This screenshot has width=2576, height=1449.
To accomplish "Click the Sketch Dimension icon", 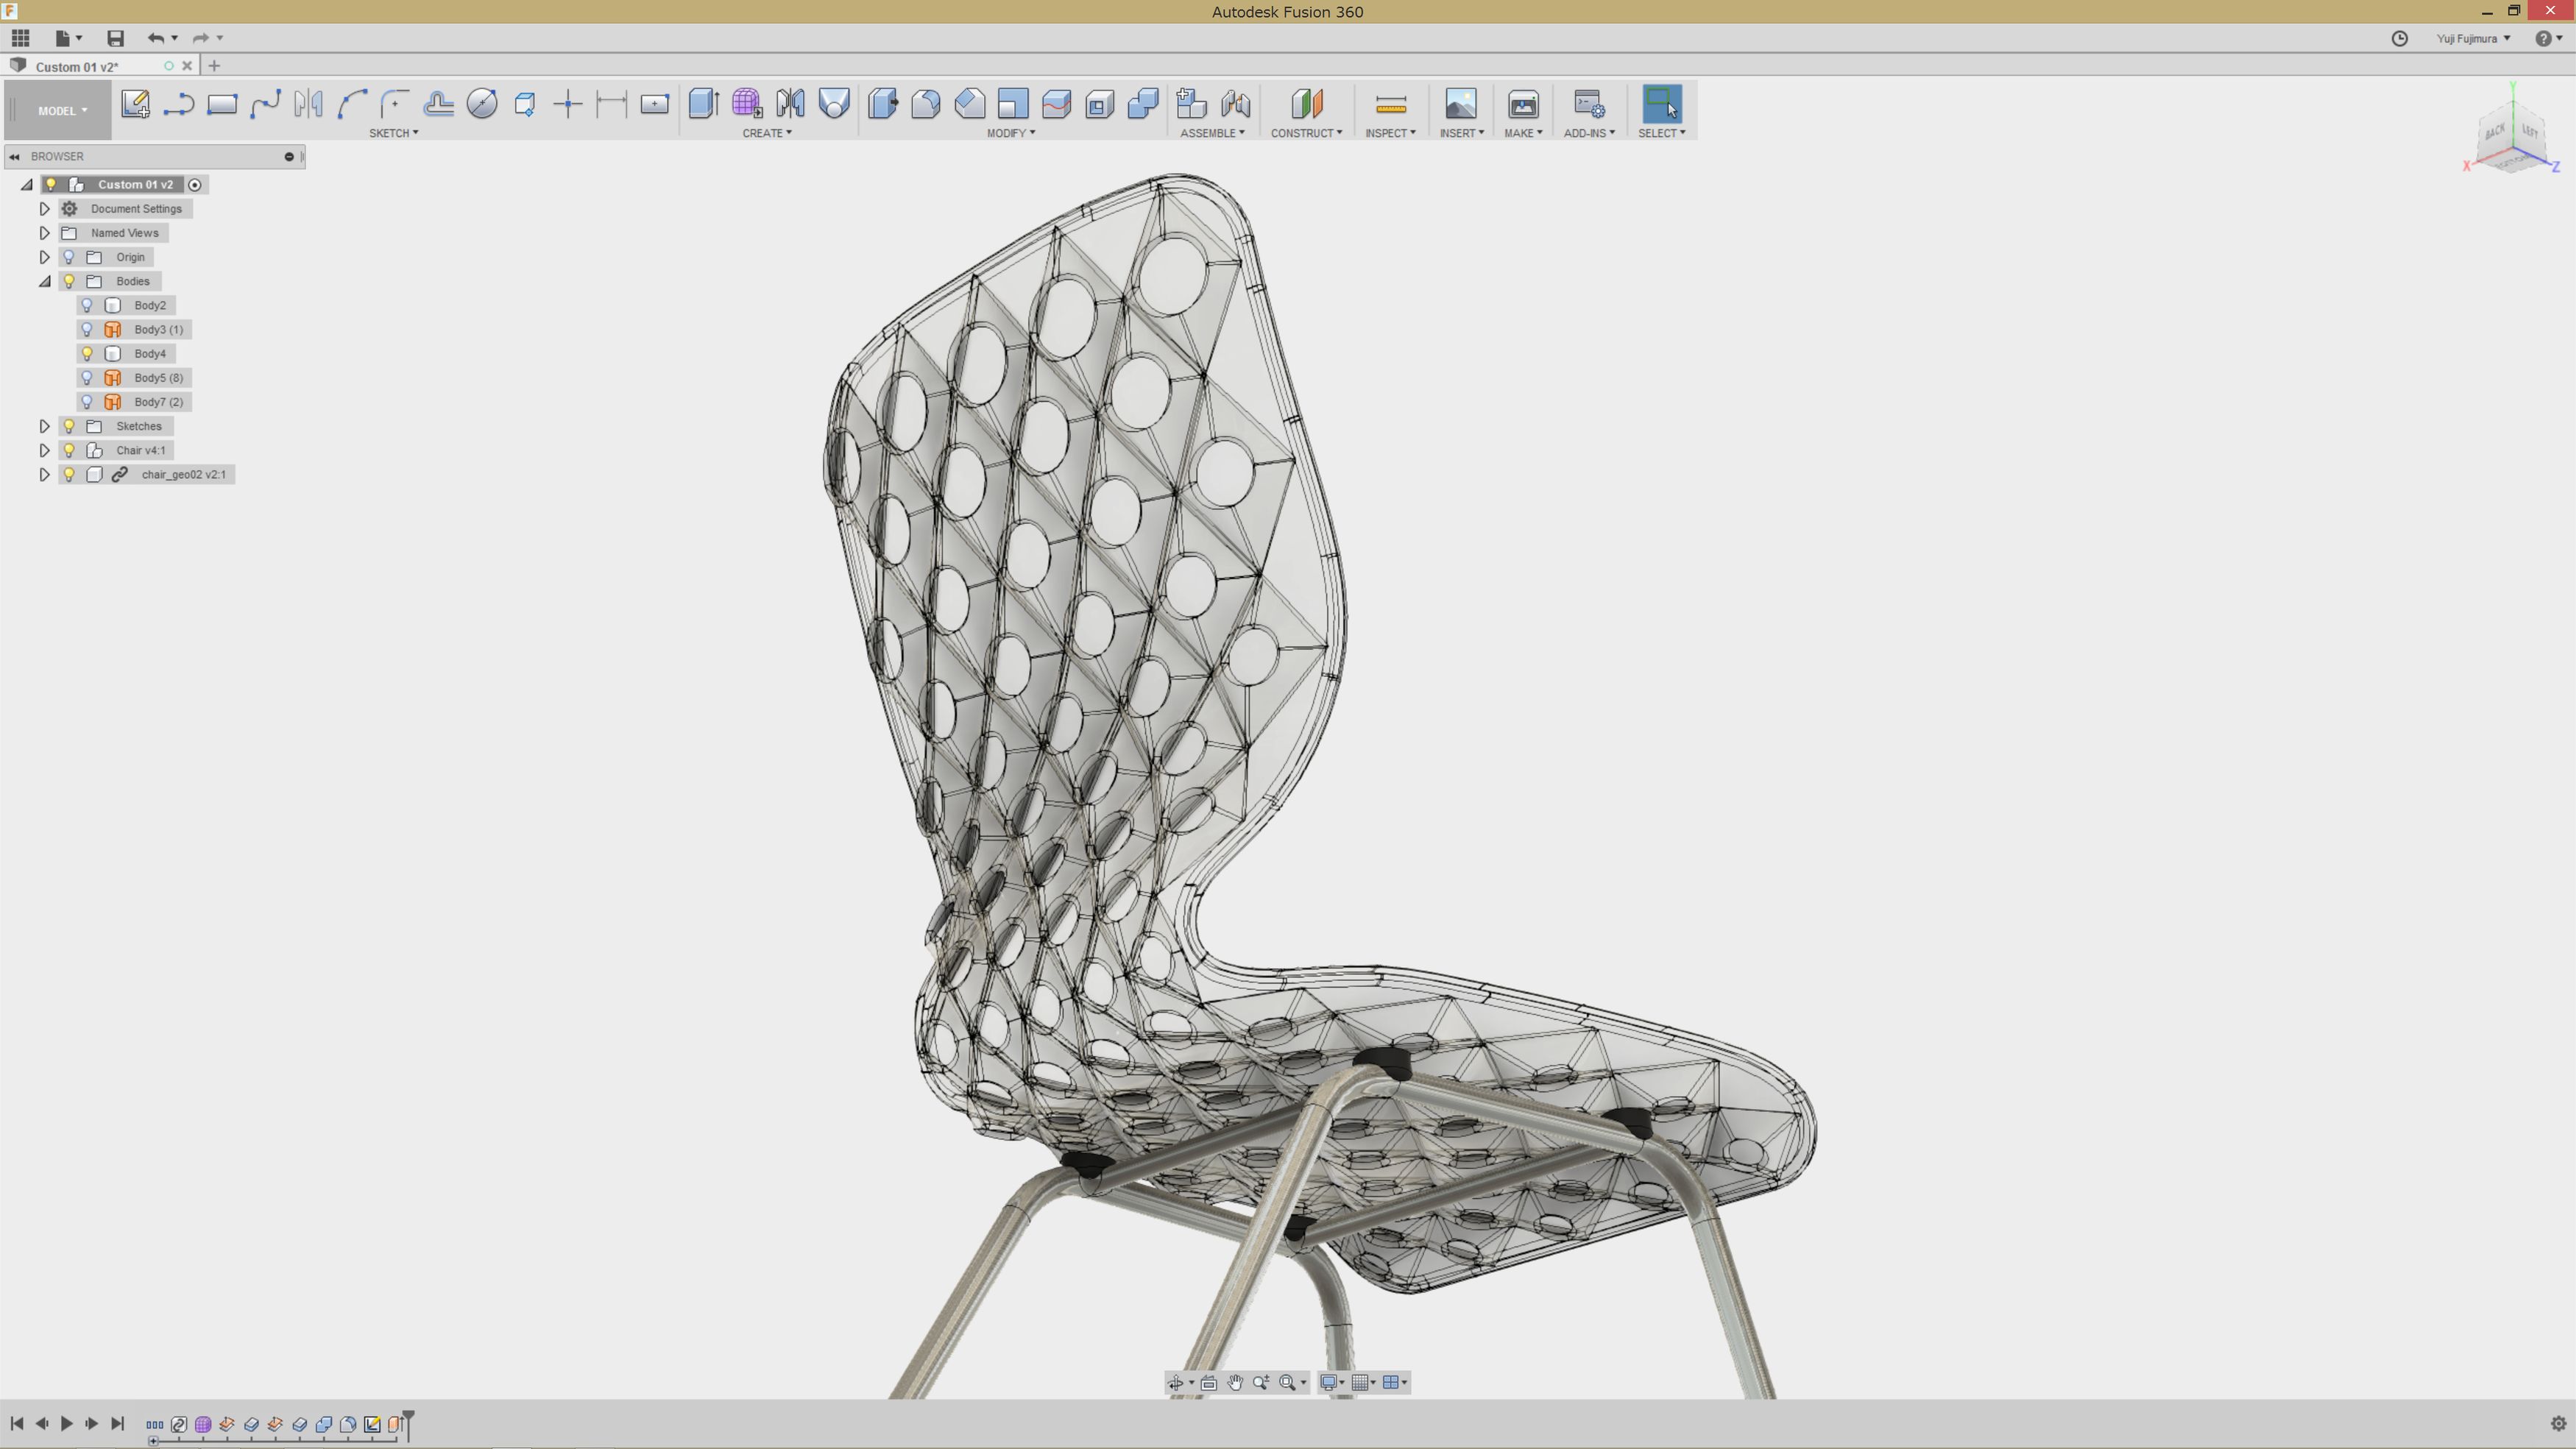I will pyautogui.click(x=611, y=104).
